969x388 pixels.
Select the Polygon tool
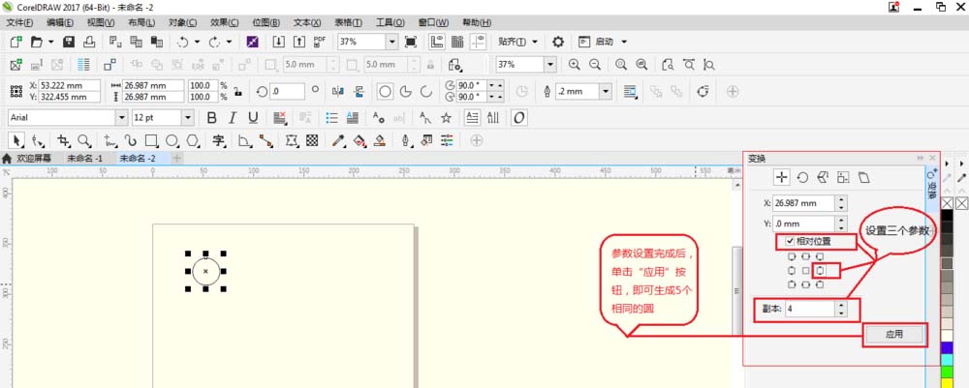click(193, 140)
